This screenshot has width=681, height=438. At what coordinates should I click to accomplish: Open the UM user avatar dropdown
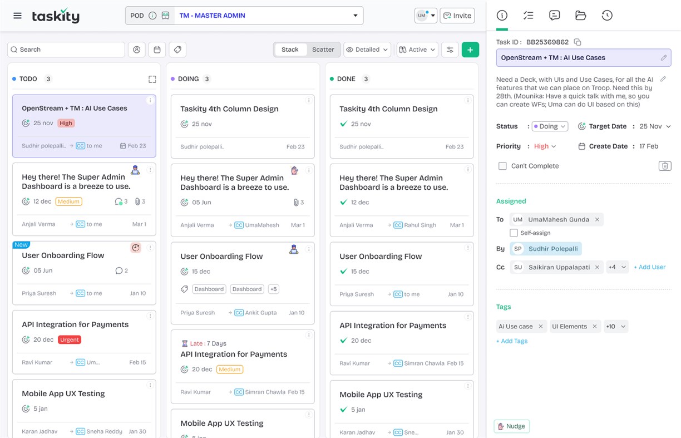click(x=426, y=16)
